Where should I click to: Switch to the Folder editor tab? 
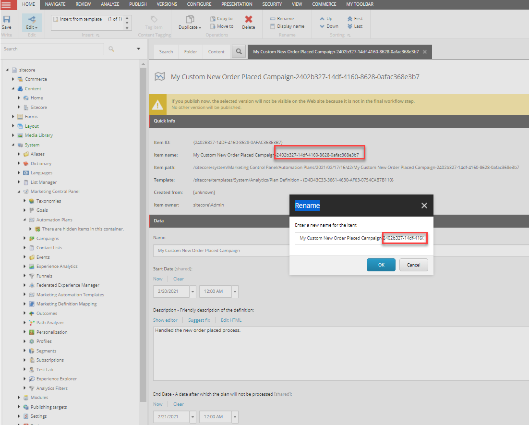(191, 52)
